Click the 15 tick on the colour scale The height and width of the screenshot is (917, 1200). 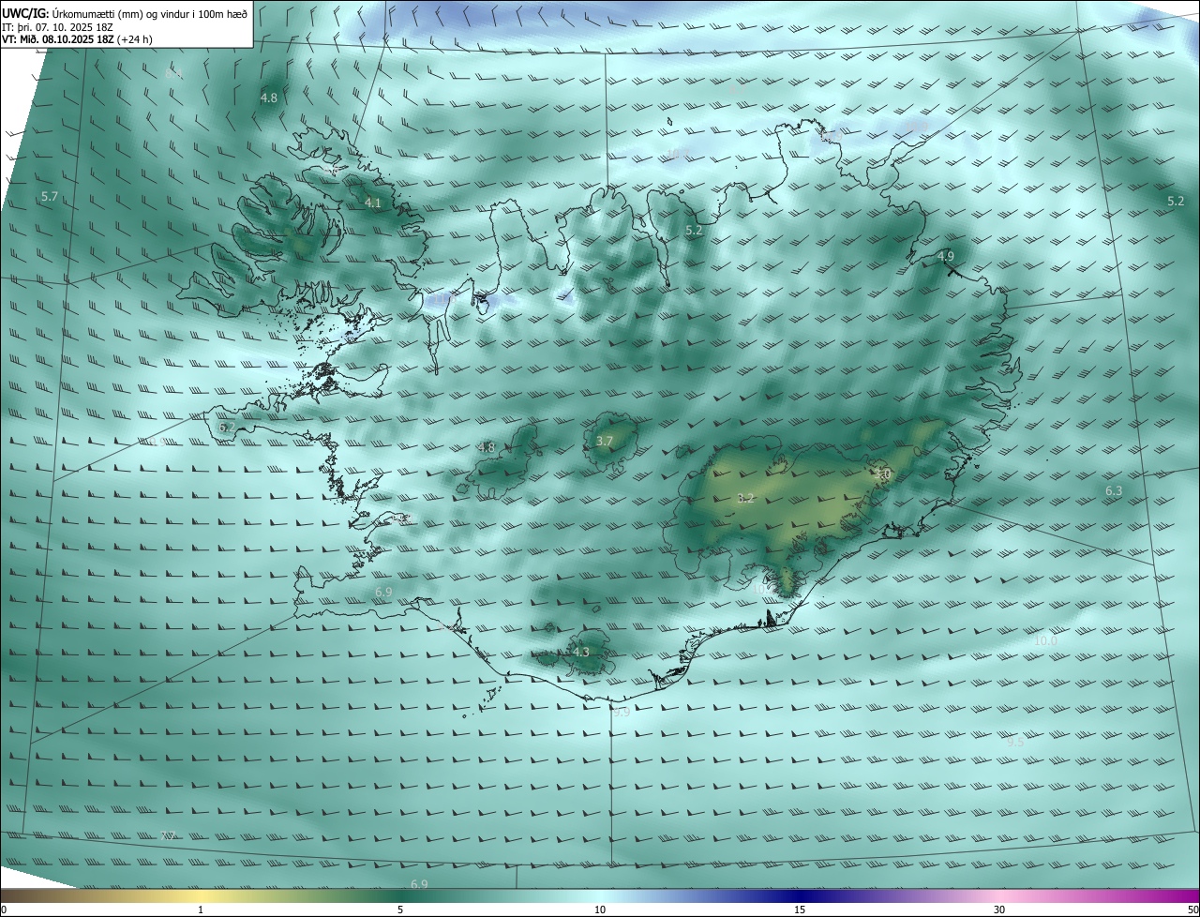pyautogui.click(x=800, y=909)
